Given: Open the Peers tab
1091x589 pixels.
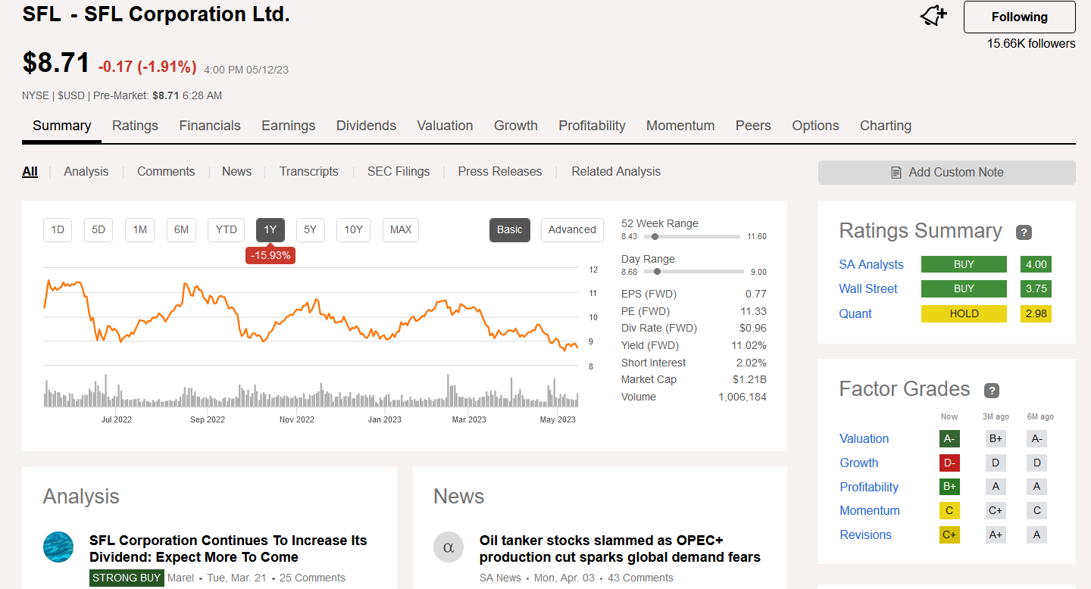Looking at the screenshot, I should tap(753, 126).
